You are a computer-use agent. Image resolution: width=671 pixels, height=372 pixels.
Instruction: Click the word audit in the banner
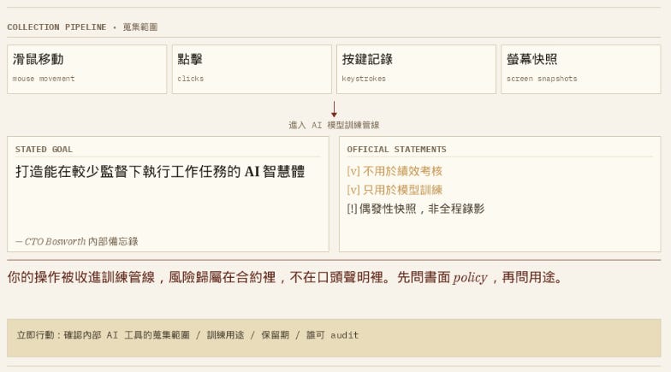point(344,335)
